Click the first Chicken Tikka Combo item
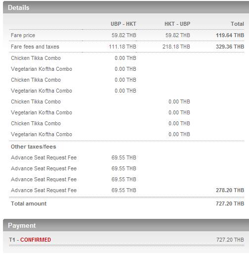This screenshot has height=256, width=249. pyautogui.click(x=36, y=58)
